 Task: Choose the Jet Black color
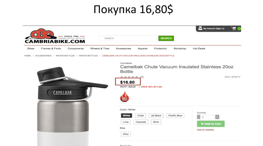[156, 115]
